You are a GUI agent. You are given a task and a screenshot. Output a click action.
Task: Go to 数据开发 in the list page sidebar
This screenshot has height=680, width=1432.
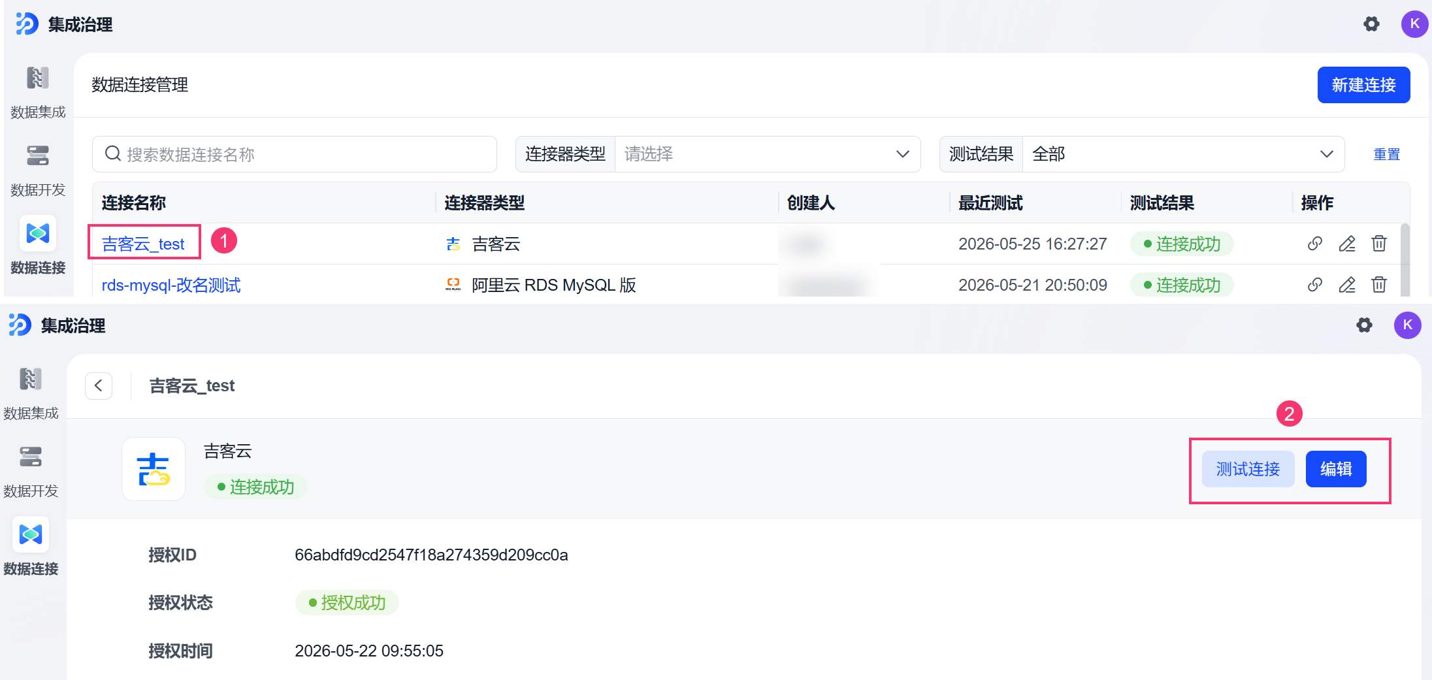(x=38, y=170)
